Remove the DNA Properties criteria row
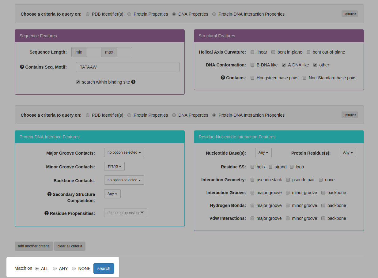Screen dimensions: 378x278 pyautogui.click(x=350, y=14)
